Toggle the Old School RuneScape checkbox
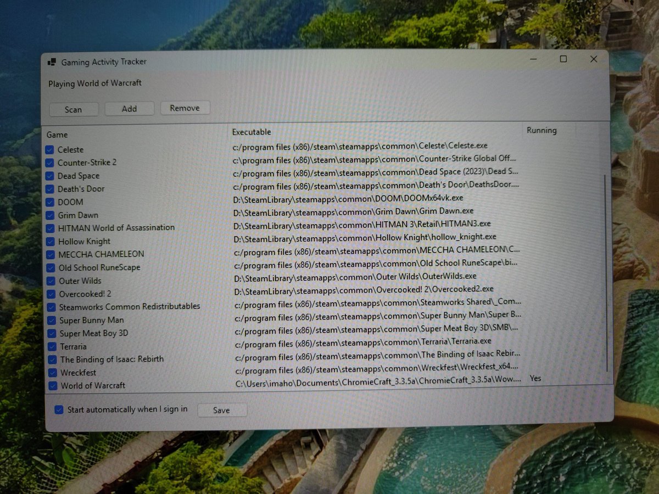Screen dimensions: 659x494 coord(51,268)
